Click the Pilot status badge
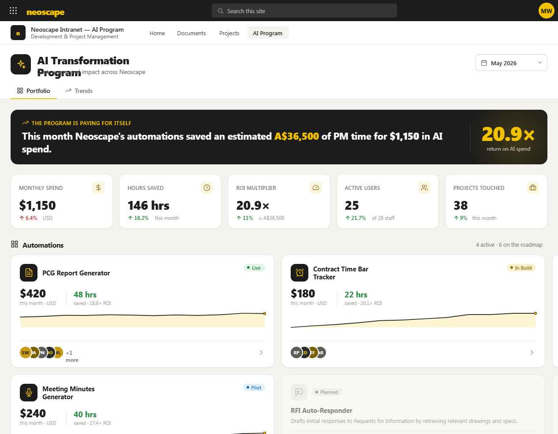The height and width of the screenshot is (434, 558). pyautogui.click(x=254, y=388)
